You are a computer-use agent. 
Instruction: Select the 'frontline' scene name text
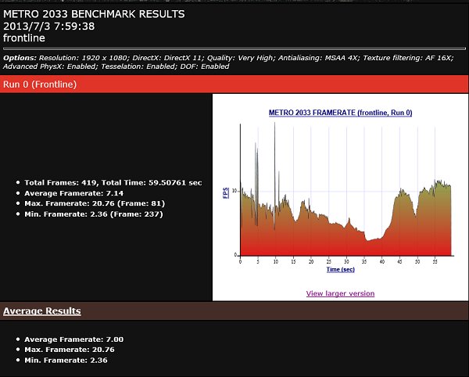coord(24,38)
